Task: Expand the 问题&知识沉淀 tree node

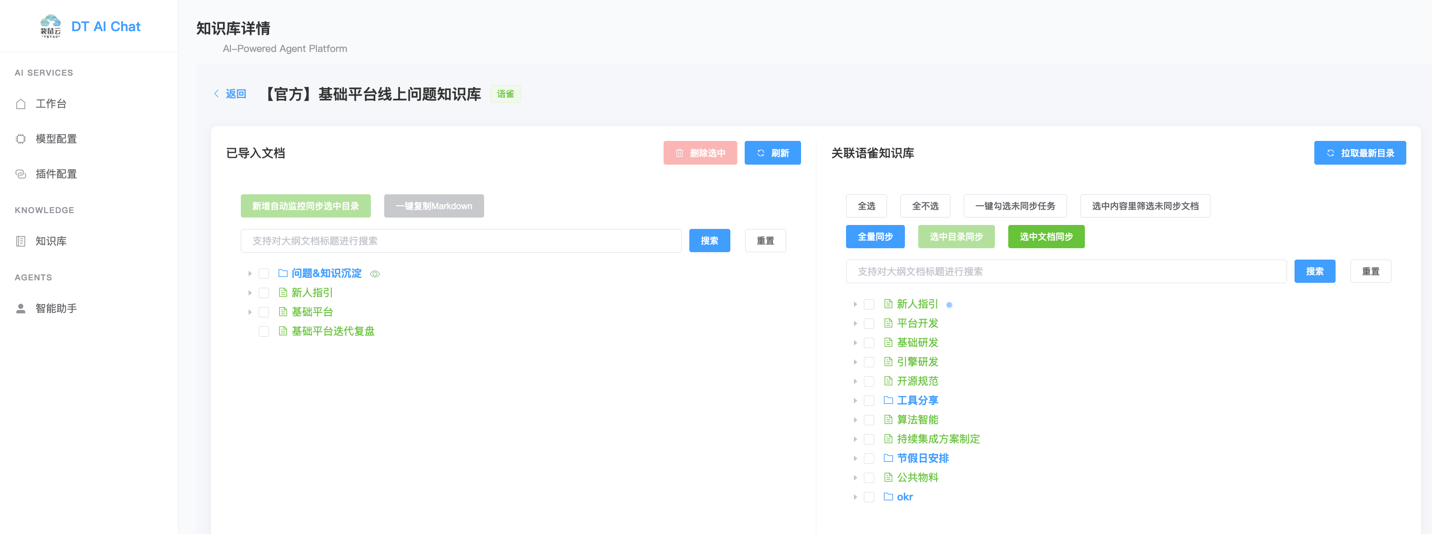Action: click(x=250, y=273)
